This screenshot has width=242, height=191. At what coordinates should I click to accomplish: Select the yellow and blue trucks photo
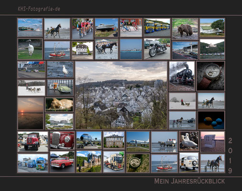157,28
